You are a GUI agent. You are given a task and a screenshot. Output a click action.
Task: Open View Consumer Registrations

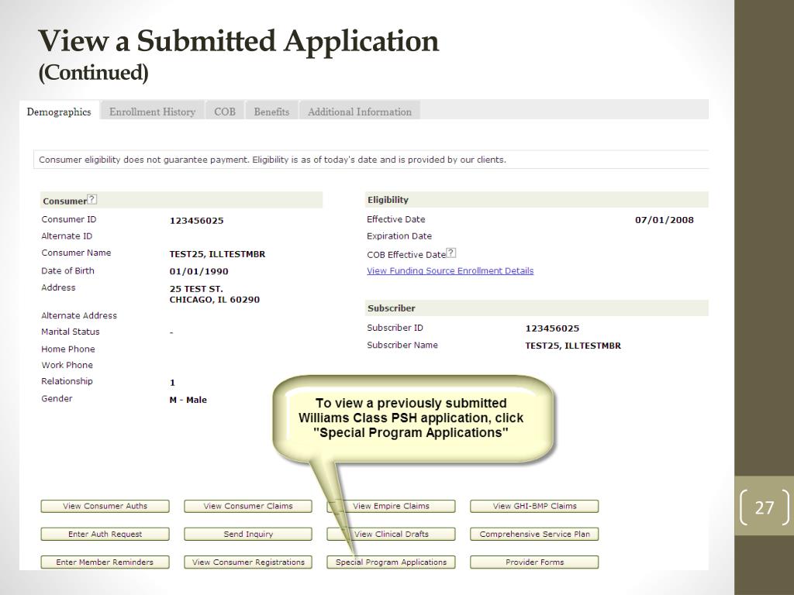(x=248, y=562)
